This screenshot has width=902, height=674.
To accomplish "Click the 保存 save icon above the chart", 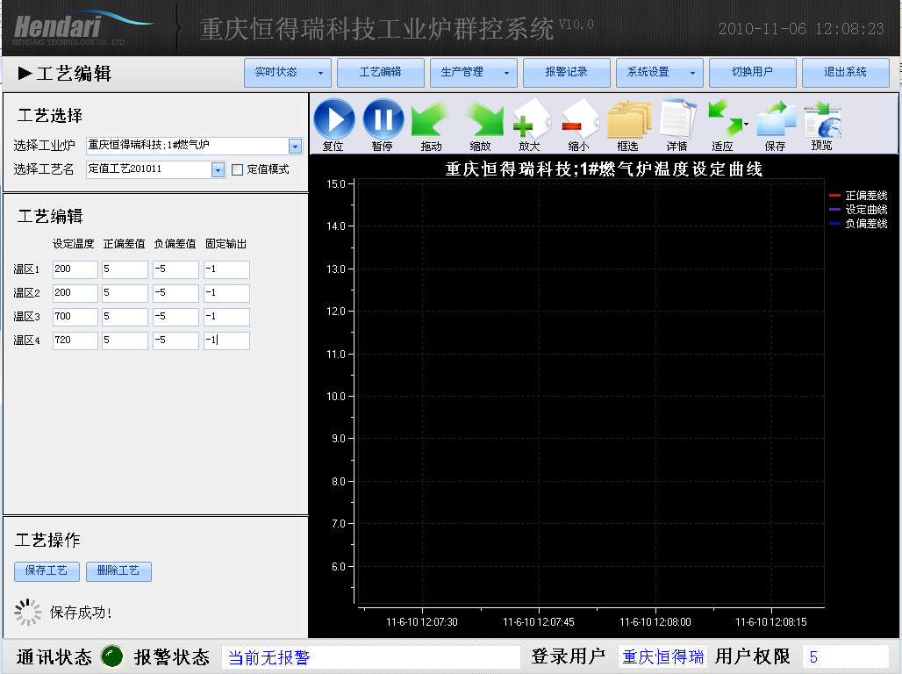I will click(x=774, y=121).
